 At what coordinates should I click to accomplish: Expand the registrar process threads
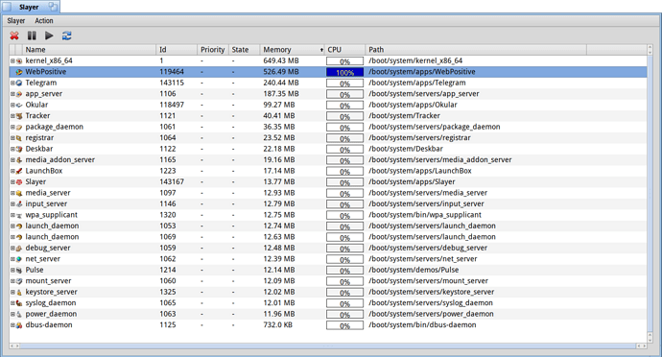(x=12, y=138)
